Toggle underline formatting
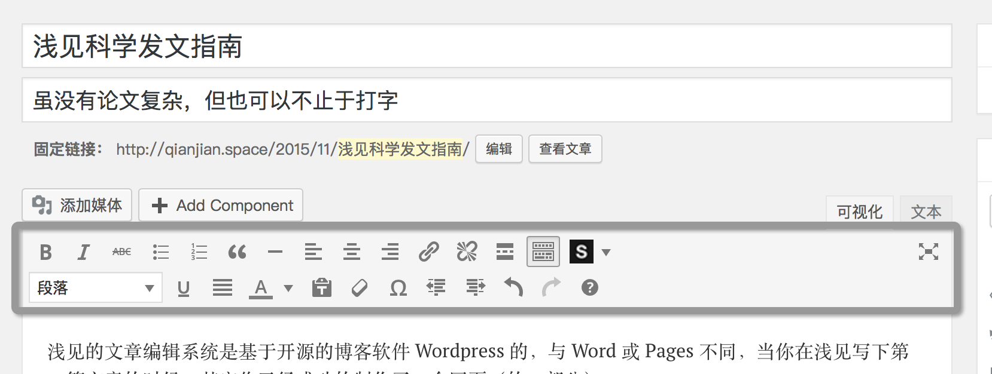 pos(184,288)
